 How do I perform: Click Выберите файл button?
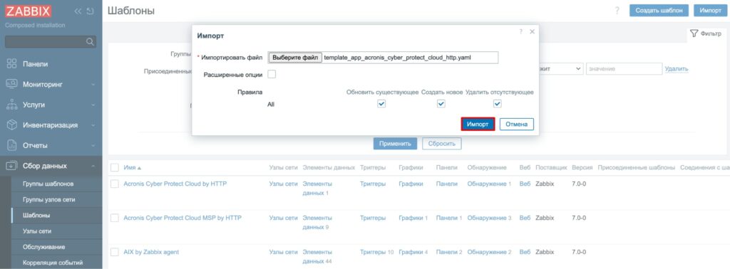(x=294, y=57)
